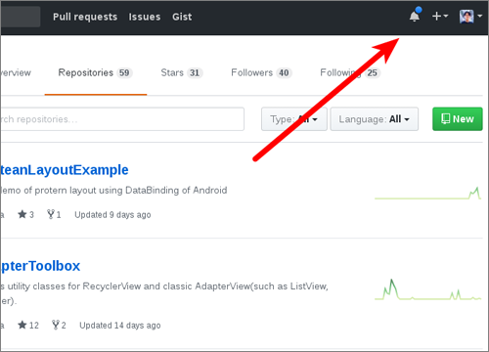This screenshot has height=352, width=489.
Task: Switch to the Following tab
Action: pos(350,72)
